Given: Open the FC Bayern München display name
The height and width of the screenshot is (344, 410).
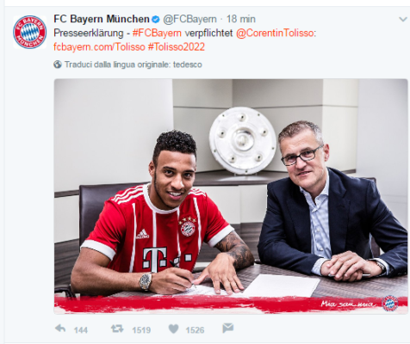Looking at the screenshot, I should pos(102,19).
